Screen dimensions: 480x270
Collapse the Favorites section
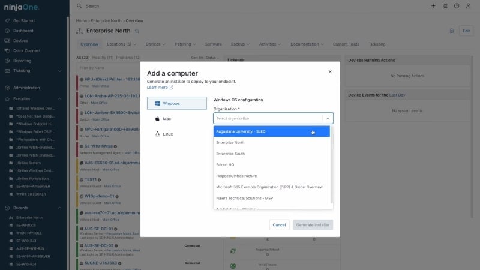point(59,99)
